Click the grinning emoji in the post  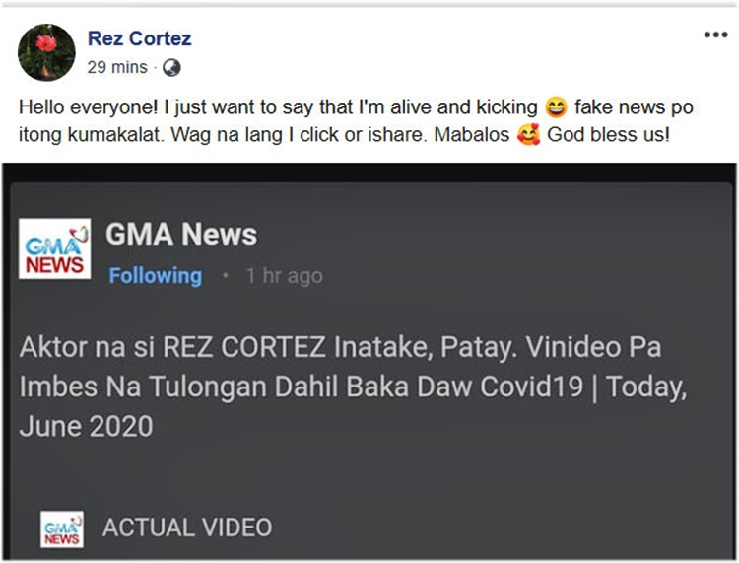click(x=556, y=107)
